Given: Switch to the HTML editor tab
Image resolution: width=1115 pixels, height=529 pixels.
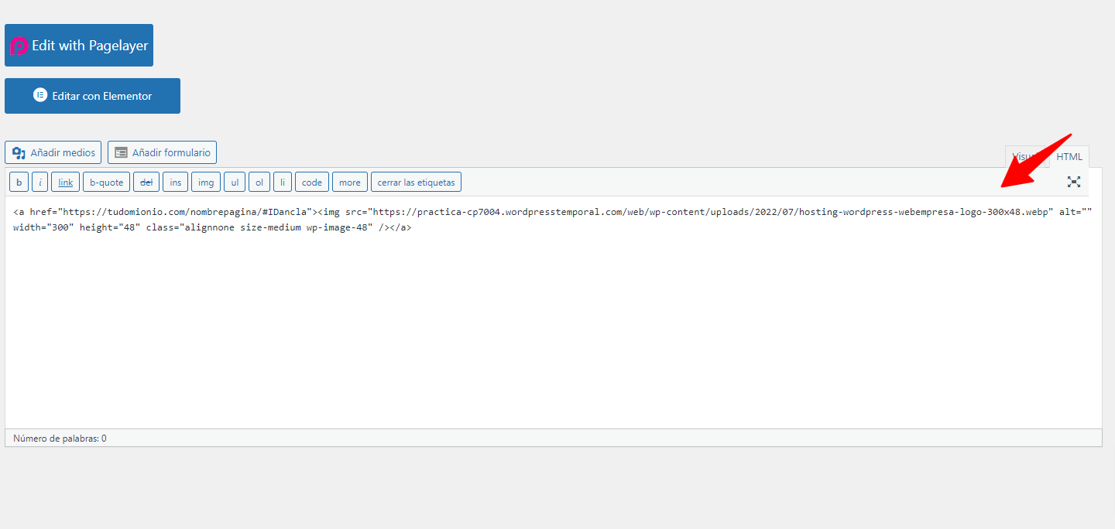Looking at the screenshot, I should coord(1069,157).
